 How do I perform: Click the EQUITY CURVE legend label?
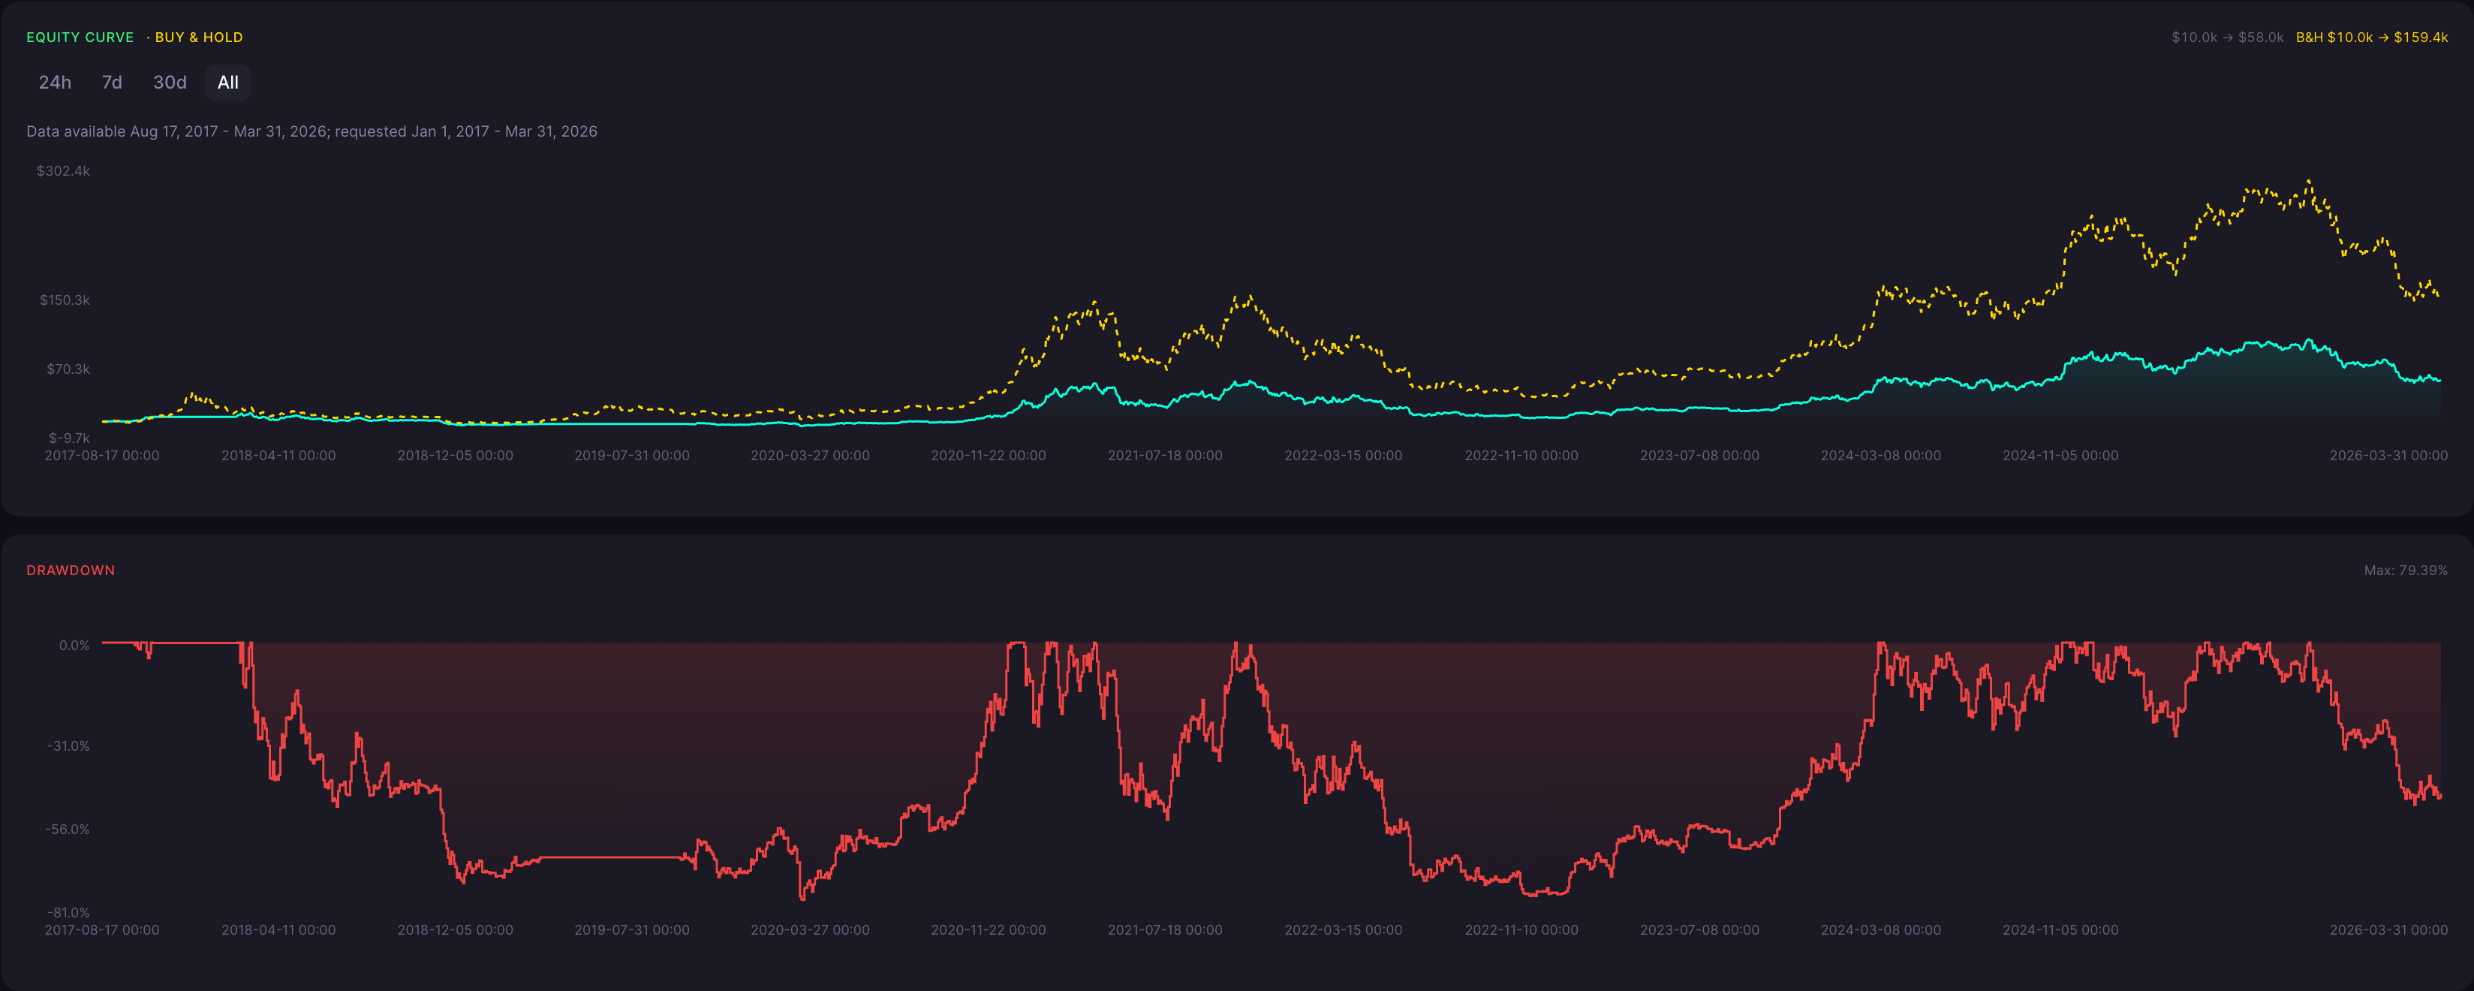80,38
